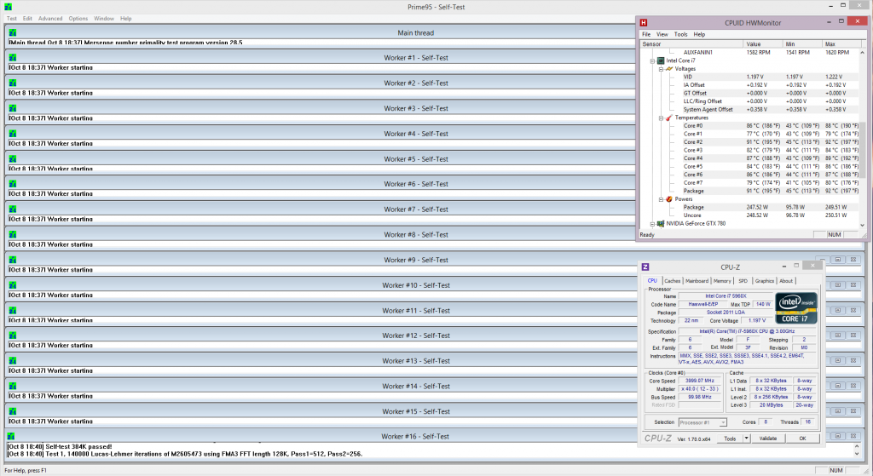The height and width of the screenshot is (476, 873).
Task: Open the Processor #1 selection combo box
Action: 702,422
